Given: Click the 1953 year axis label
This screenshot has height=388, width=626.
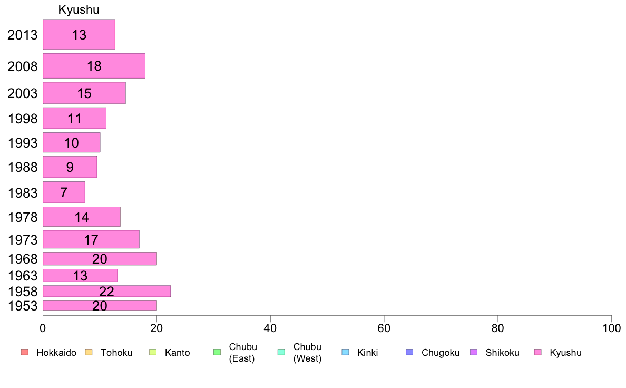Looking at the screenshot, I should pos(23,306).
